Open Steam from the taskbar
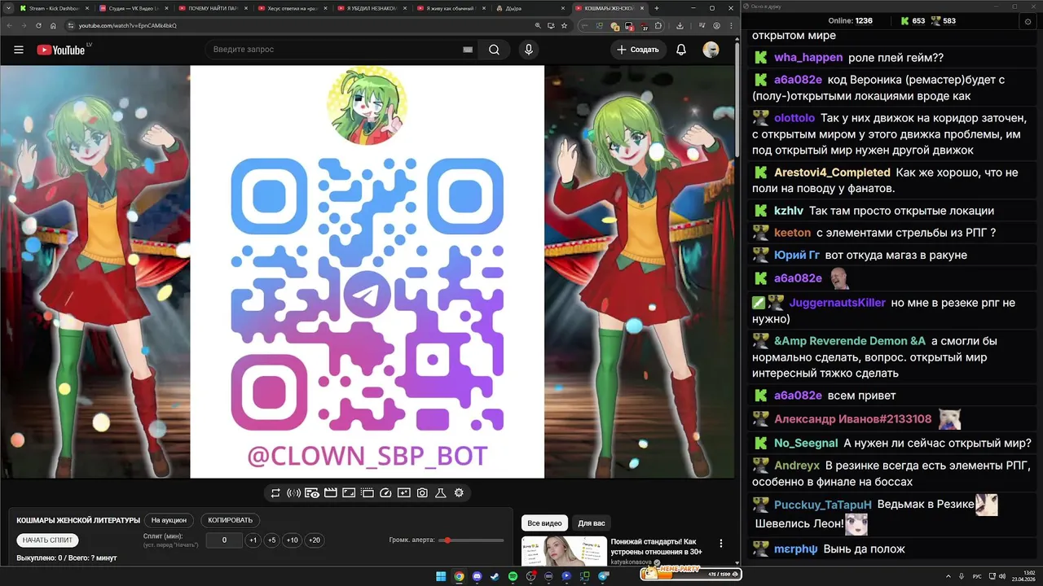Screen dimensions: 1043x586 [x=495, y=576]
